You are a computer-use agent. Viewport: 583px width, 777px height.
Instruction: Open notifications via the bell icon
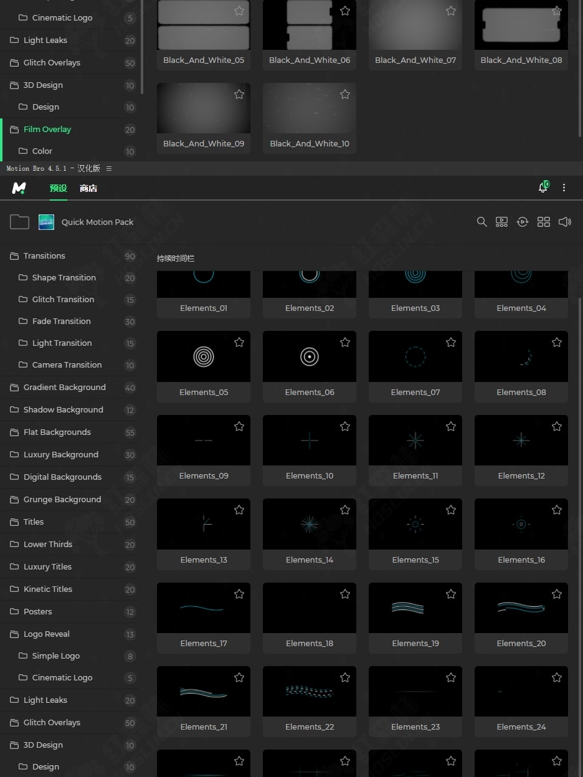(543, 188)
